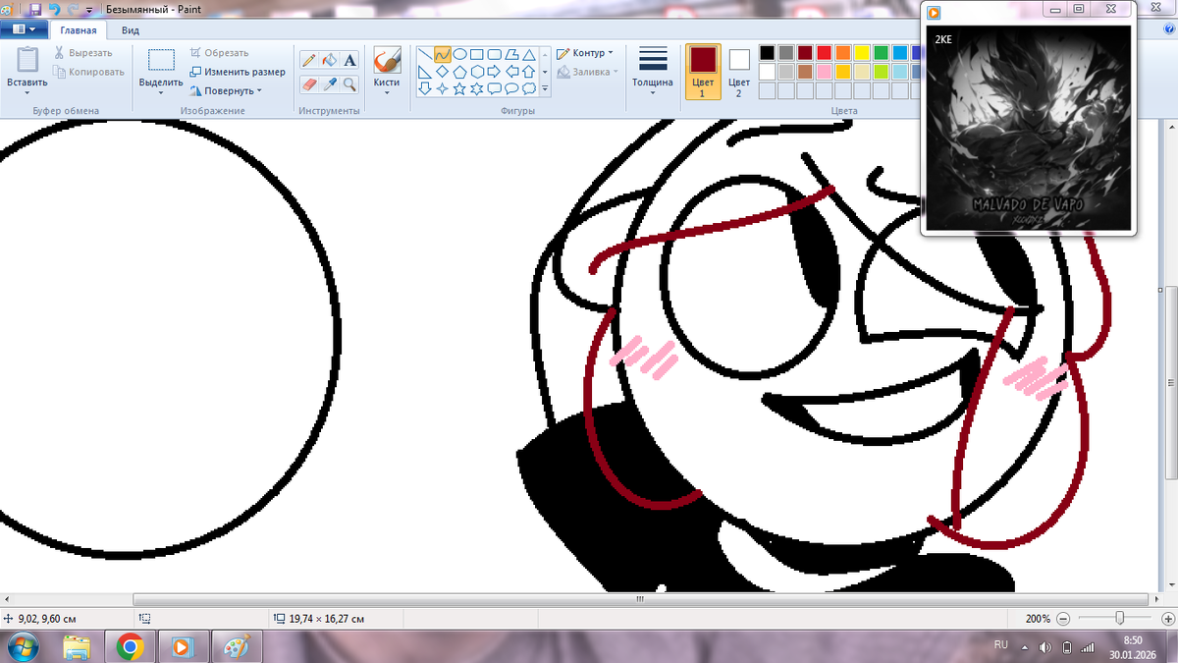Switch to the Главная ribbon tab
Image resolution: width=1178 pixels, height=663 pixels.
pyautogui.click(x=79, y=30)
